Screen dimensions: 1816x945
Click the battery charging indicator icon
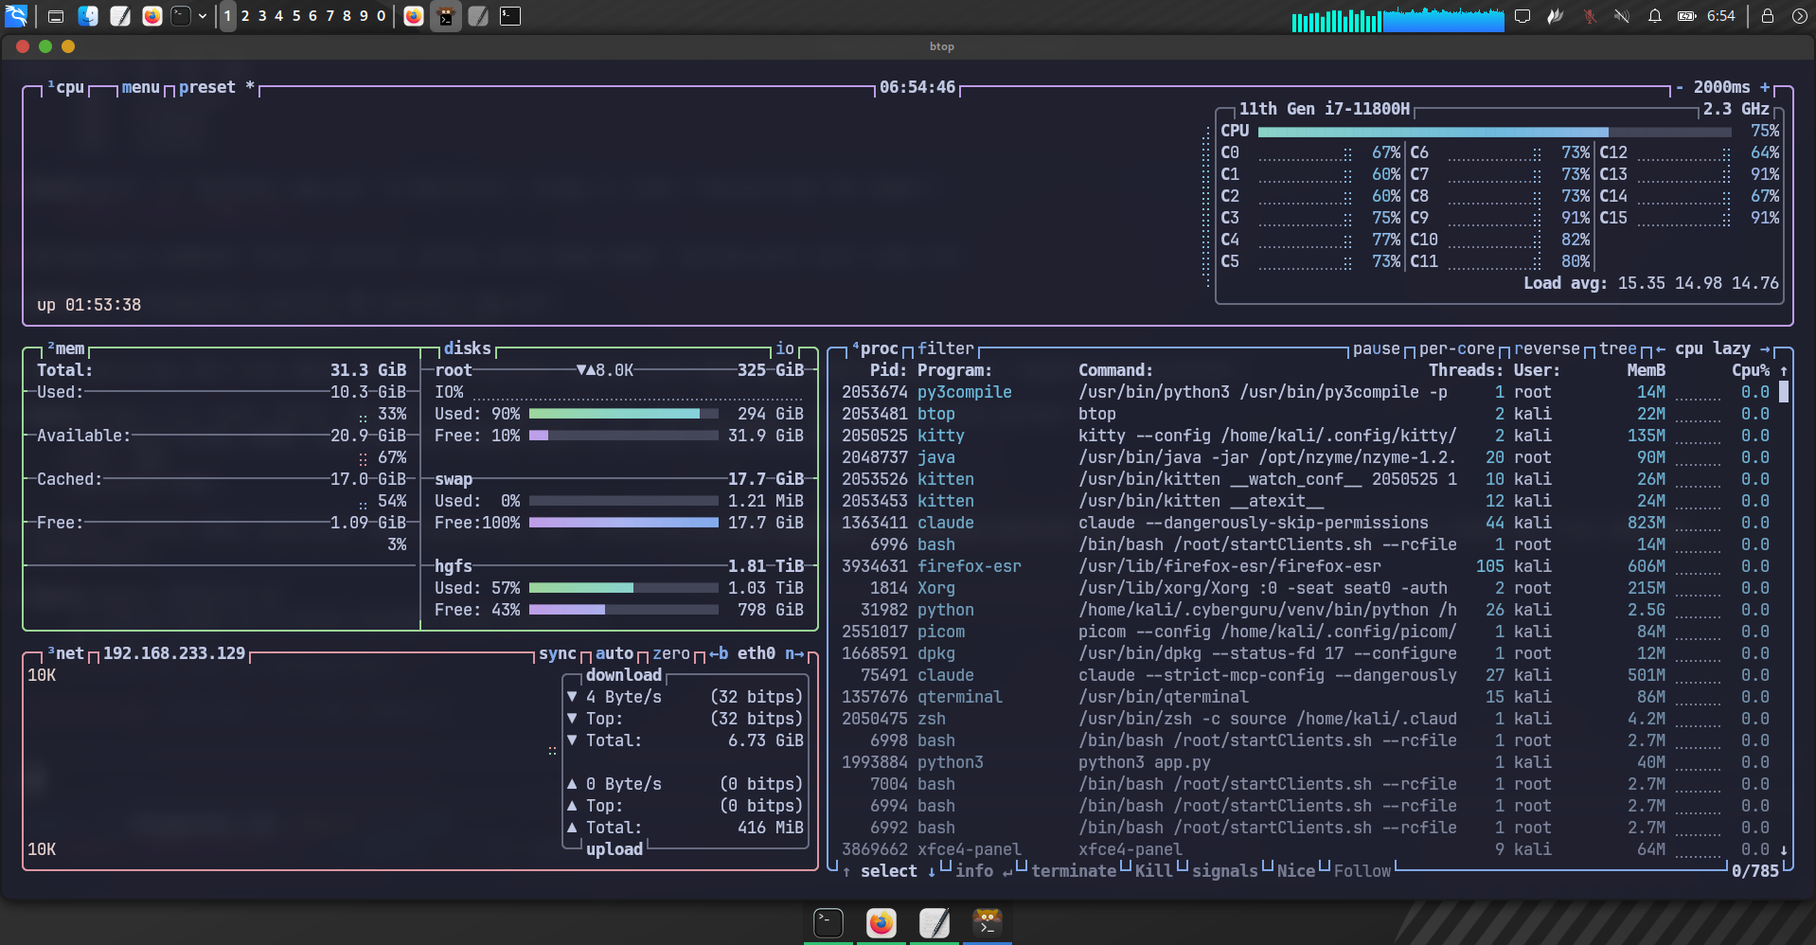click(1687, 16)
